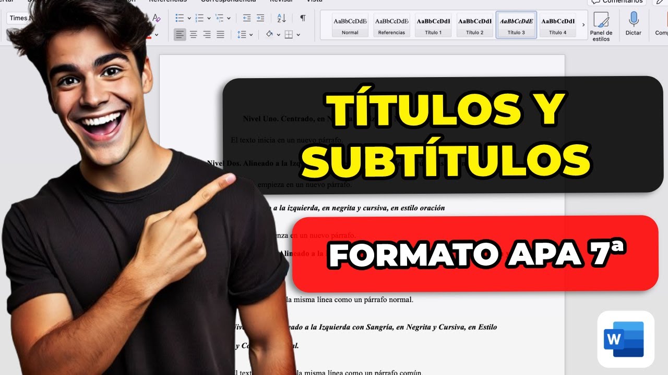Expand the styles gallery arrow
668x375 pixels.
(x=583, y=25)
